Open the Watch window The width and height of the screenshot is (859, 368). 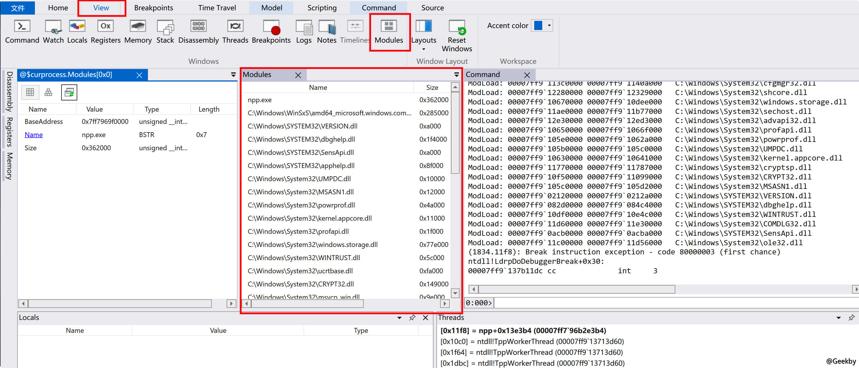pos(53,32)
